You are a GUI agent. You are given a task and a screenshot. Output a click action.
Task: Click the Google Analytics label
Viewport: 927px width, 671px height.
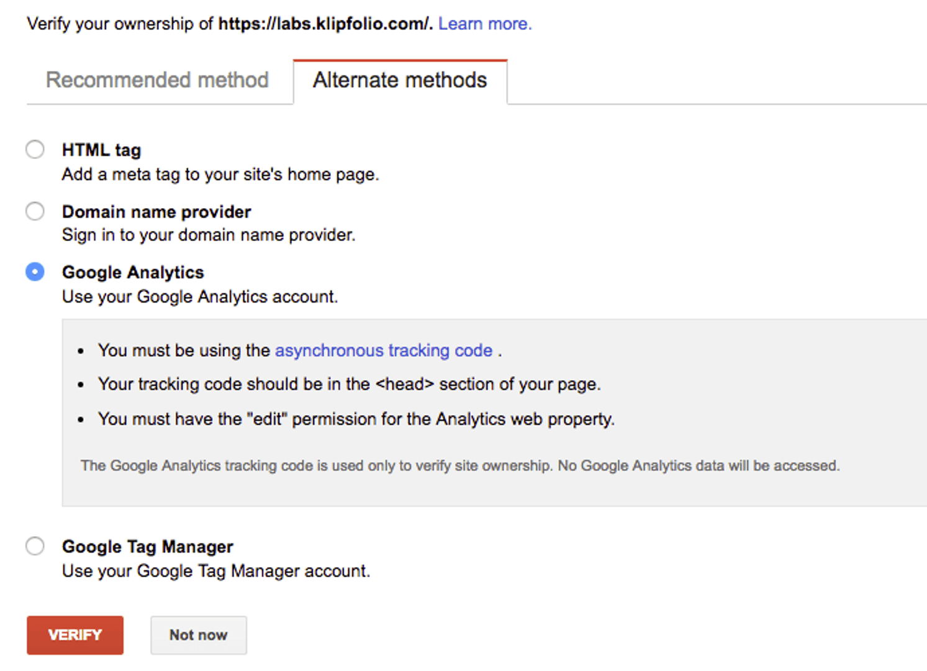(x=133, y=272)
